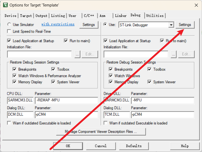Open the Help button
The image size is (202, 152).
pyautogui.click(x=185, y=146)
